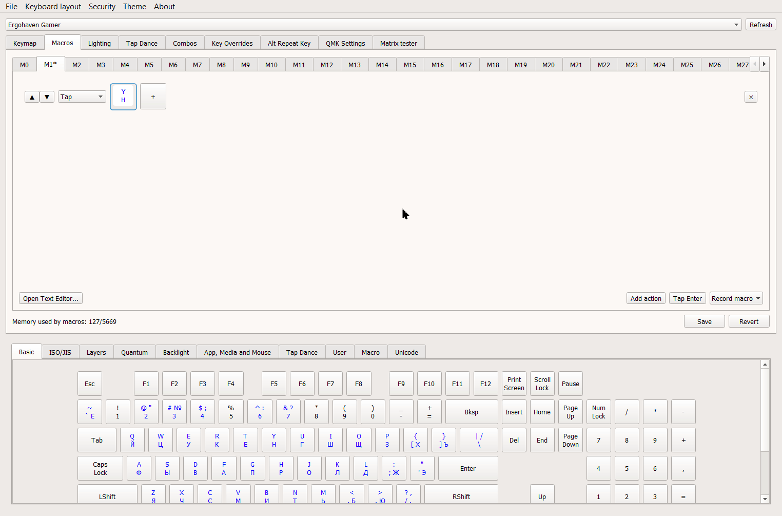Open the Record macro dropdown
This screenshot has height=516, width=782.
736,298
